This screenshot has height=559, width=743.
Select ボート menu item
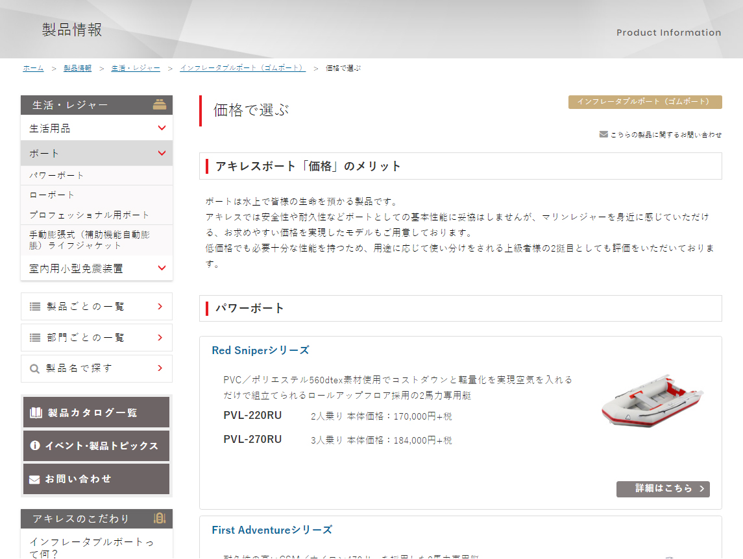(97, 153)
